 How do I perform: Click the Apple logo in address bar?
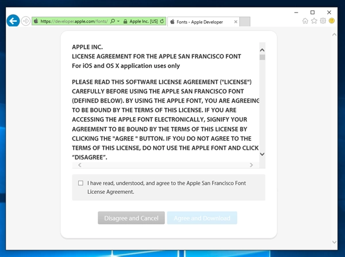coord(36,21)
